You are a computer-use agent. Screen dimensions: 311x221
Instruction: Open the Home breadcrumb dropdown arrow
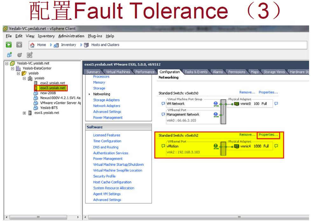[51, 45]
